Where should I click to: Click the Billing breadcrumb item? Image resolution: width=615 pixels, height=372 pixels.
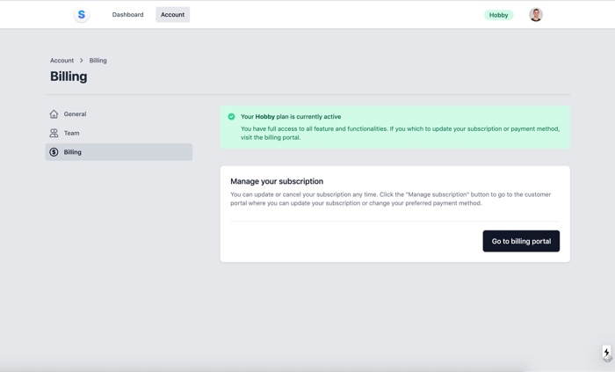[x=98, y=61]
